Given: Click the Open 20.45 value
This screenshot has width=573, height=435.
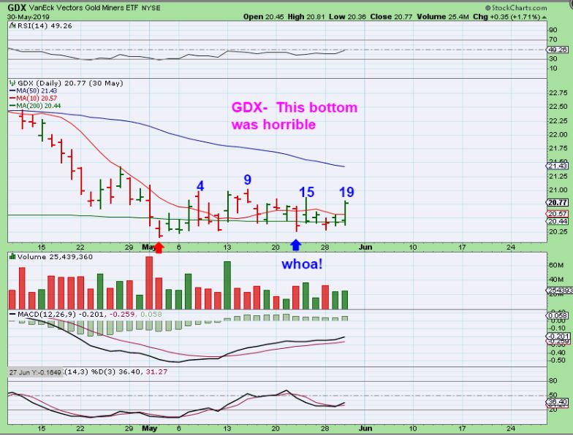Looking at the screenshot, I should click(x=262, y=17).
